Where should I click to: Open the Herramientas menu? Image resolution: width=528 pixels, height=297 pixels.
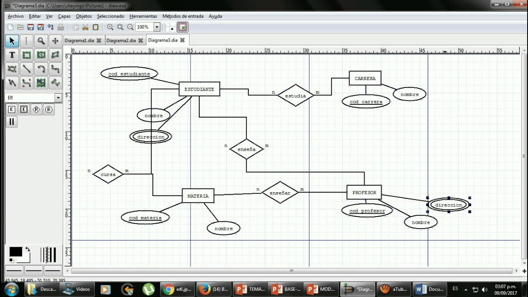pyautogui.click(x=143, y=16)
